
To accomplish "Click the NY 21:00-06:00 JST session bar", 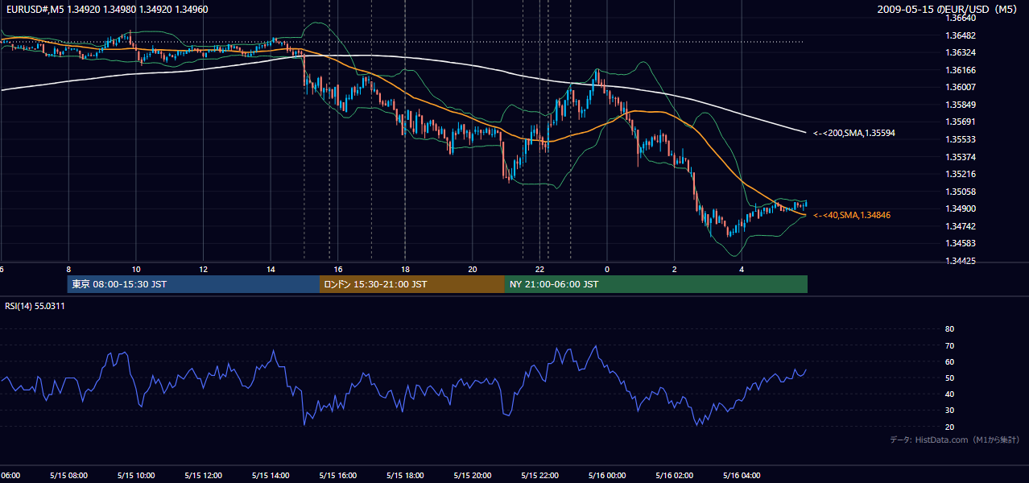I will [x=656, y=284].
